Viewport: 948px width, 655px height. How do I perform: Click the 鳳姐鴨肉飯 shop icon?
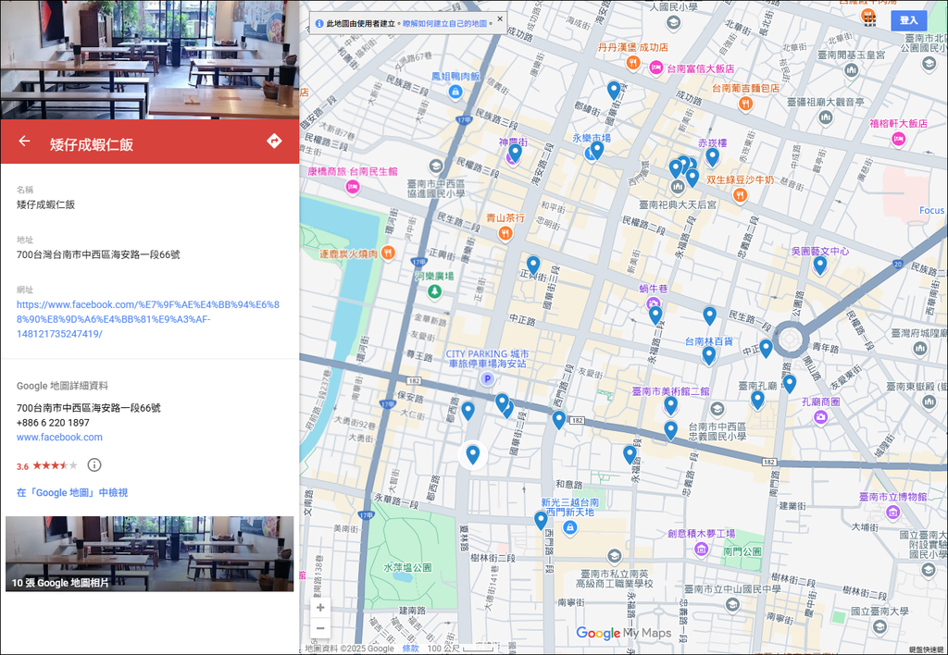[x=455, y=92]
